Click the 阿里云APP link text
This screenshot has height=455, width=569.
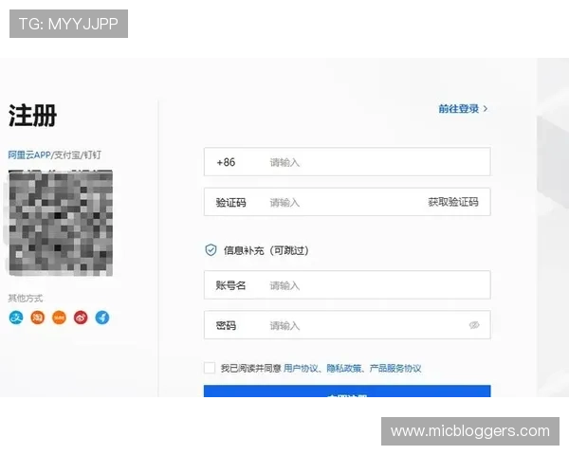click(x=29, y=155)
